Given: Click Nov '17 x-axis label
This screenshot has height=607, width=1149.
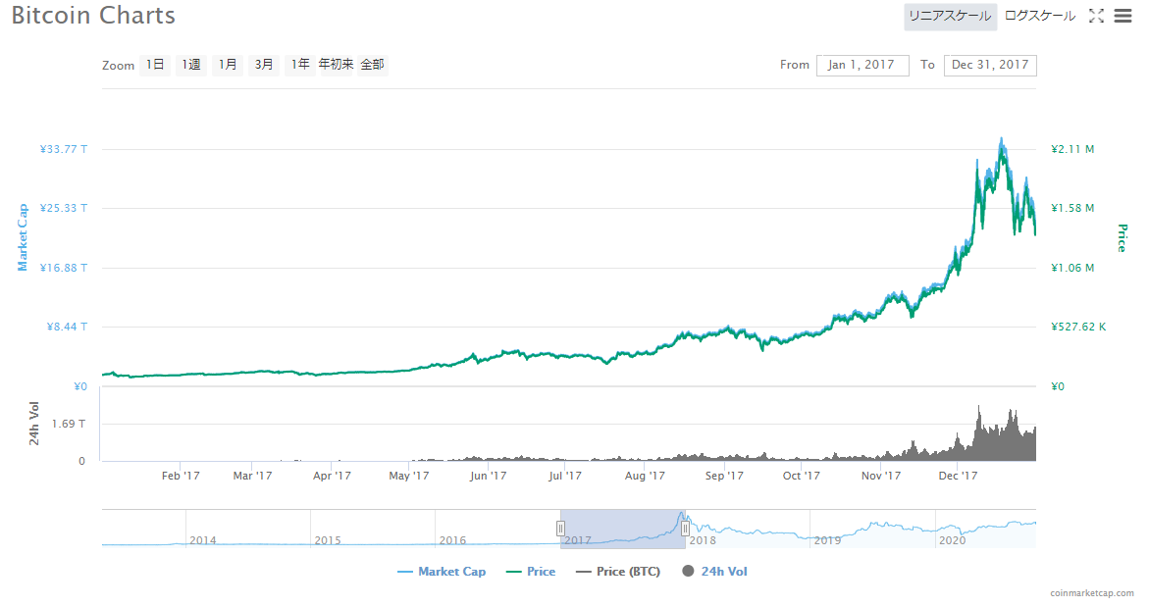Looking at the screenshot, I should 881,476.
